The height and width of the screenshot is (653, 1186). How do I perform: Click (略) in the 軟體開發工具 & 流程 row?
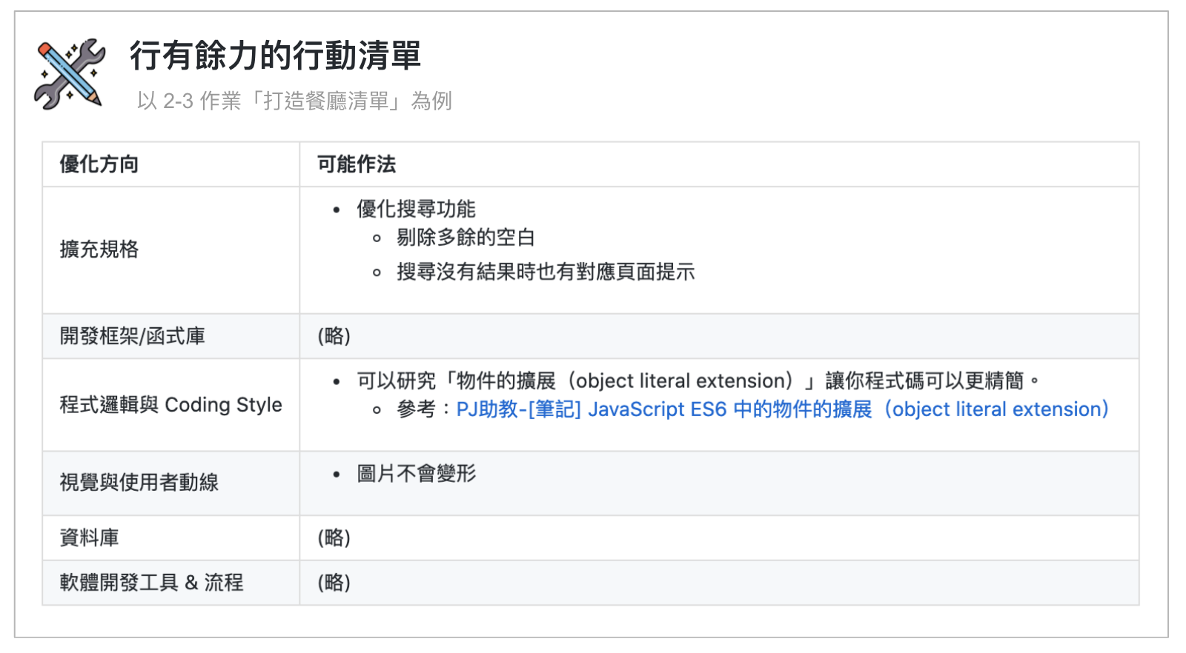click(334, 583)
